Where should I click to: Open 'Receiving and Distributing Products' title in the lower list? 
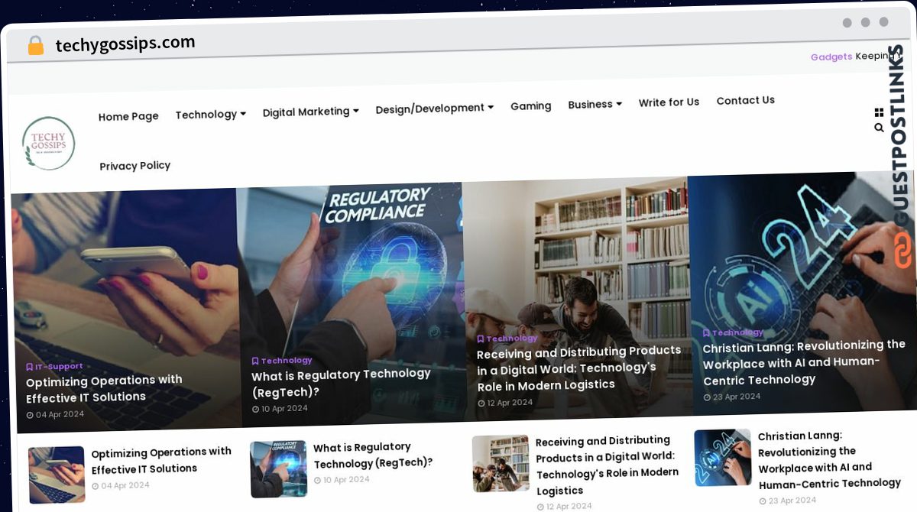[x=608, y=465]
